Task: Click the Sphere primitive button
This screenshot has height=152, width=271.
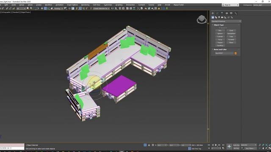Action: 220,34
